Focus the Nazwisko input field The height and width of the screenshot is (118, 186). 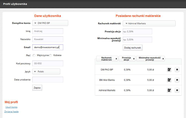point(48,39)
